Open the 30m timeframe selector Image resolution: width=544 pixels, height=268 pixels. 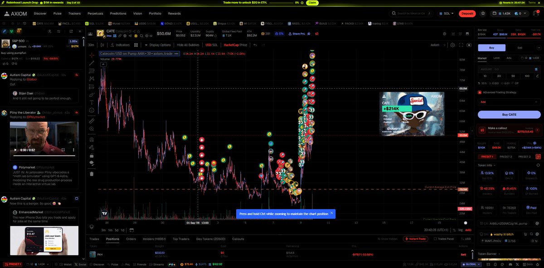click(91, 45)
